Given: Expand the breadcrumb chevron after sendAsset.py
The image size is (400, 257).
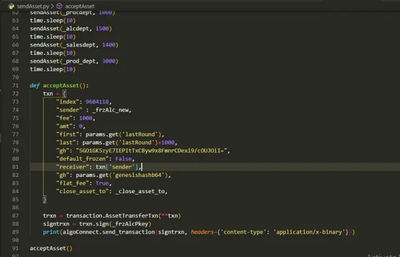Looking at the screenshot, I should click(x=53, y=6).
